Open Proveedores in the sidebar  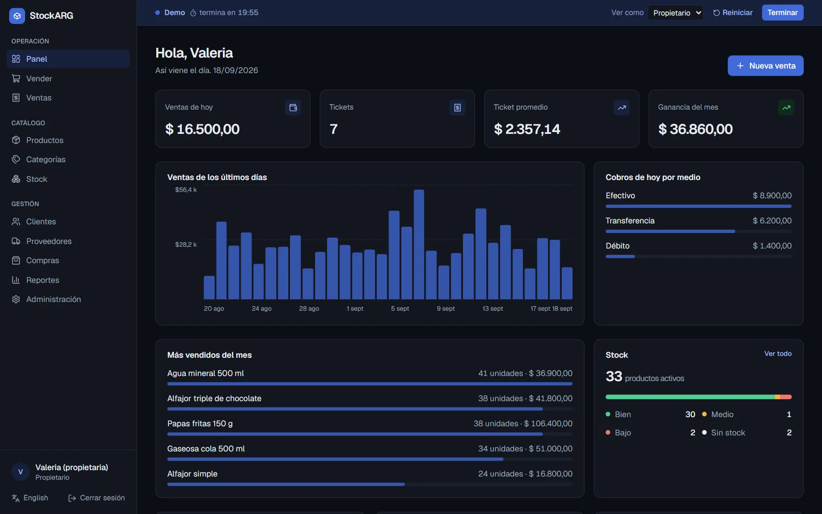[68, 241]
